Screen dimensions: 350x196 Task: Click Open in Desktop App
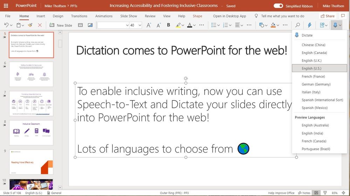[x=229, y=16]
